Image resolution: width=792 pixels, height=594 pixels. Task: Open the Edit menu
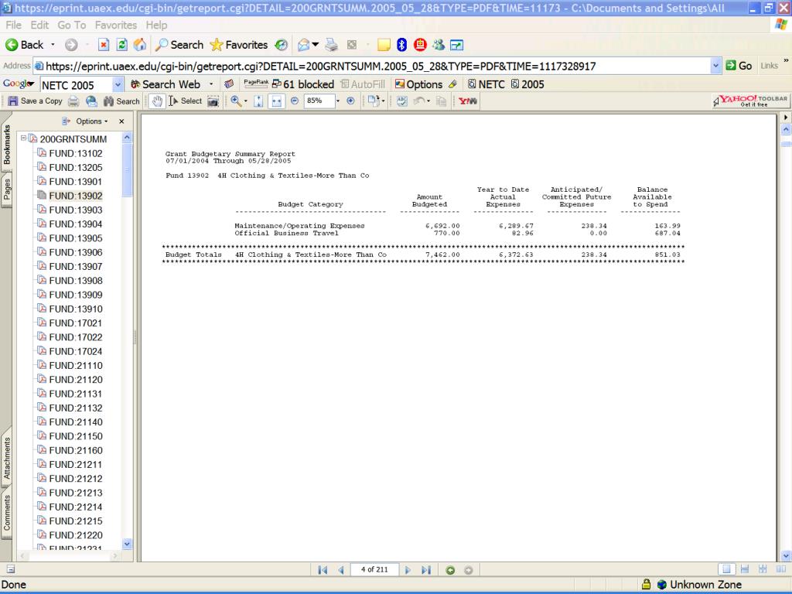point(39,25)
